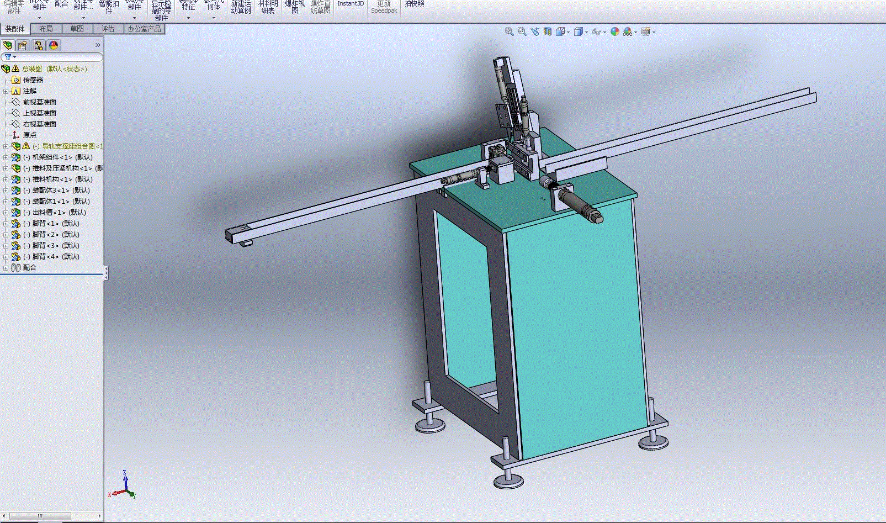Switch to the 办公室产品 tab

(144, 29)
